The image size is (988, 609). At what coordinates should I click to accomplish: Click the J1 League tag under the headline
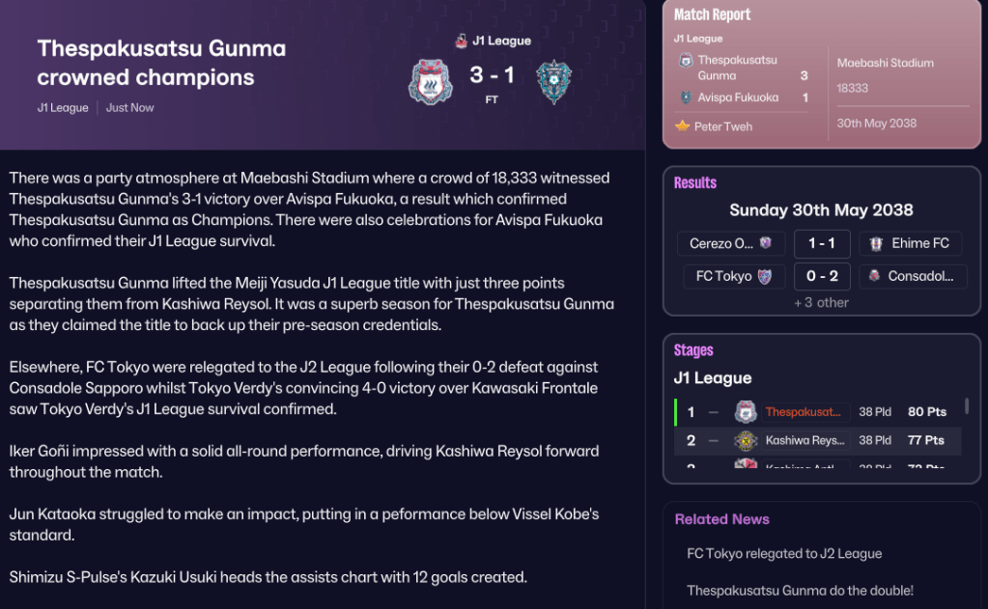coord(63,108)
